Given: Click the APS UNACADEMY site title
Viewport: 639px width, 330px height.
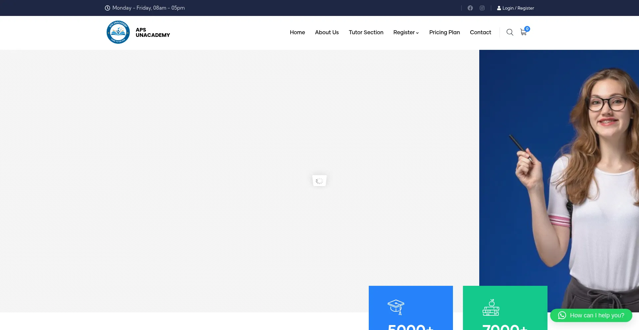Looking at the screenshot, I should tap(153, 32).
